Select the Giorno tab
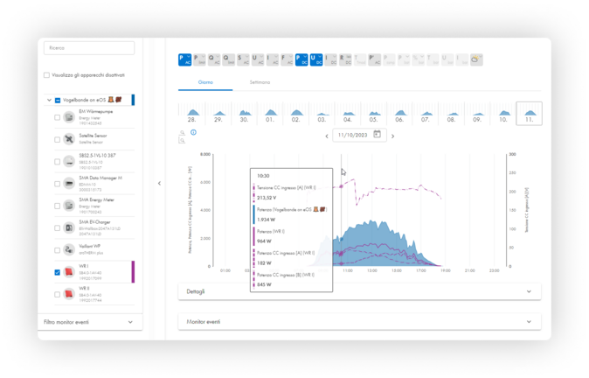589x378 pixels. (x=205, y=82)
